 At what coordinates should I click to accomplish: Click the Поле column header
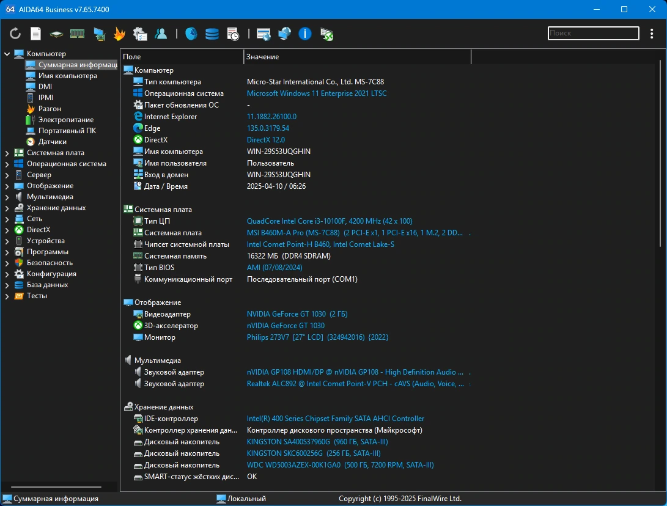click(x=182, y=57)
